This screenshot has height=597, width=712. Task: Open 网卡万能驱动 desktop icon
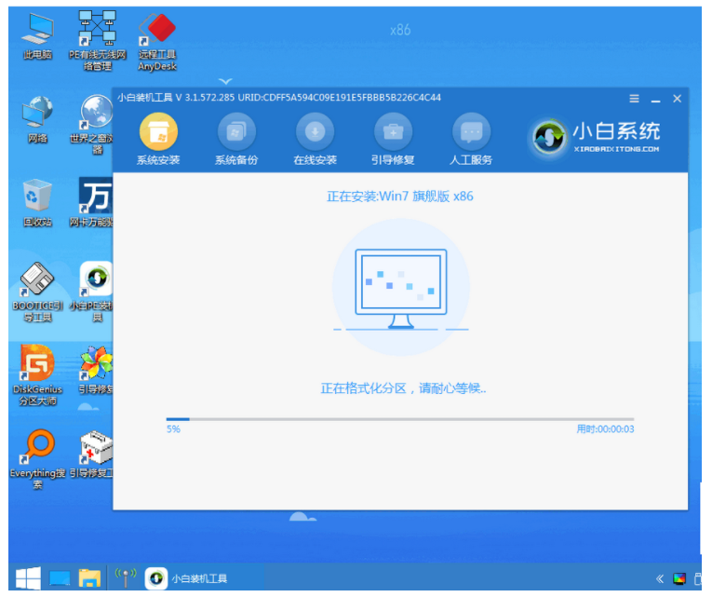click(x=93, y=203)
